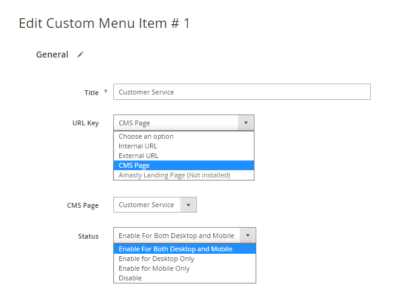415x301 pixels.
Task: Focus the Title input field
Action: point(242,92)
